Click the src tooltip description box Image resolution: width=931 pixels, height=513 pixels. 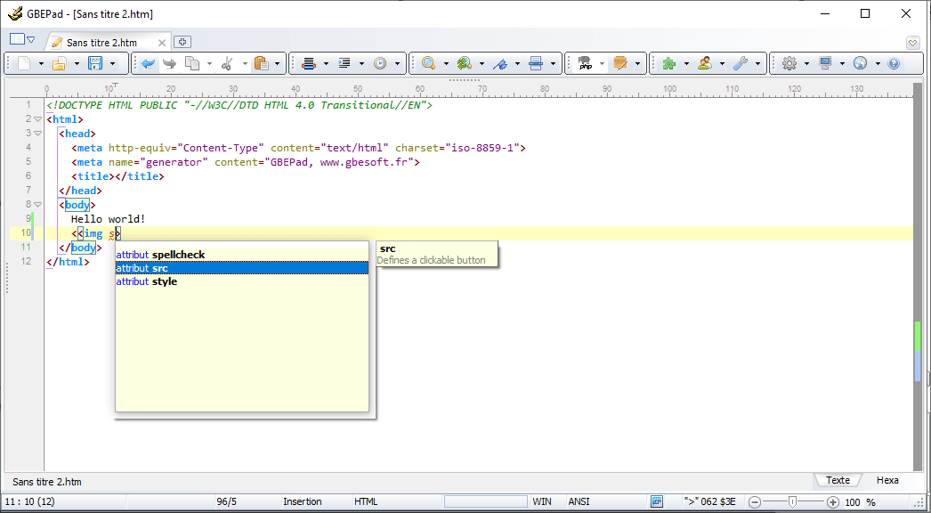pos(437,255)
